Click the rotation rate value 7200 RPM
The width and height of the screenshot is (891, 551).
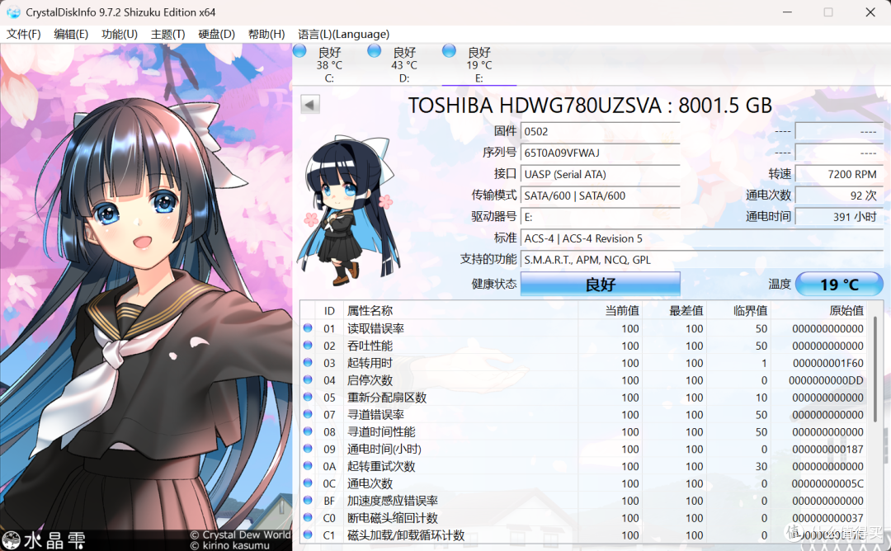click(839, 174)
